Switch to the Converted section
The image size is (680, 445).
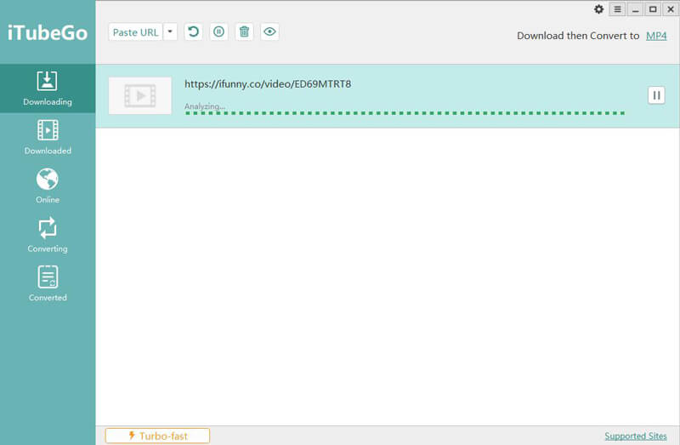point(48,284)
